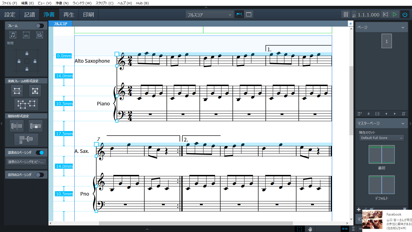Click the lock frame icon

35,91
